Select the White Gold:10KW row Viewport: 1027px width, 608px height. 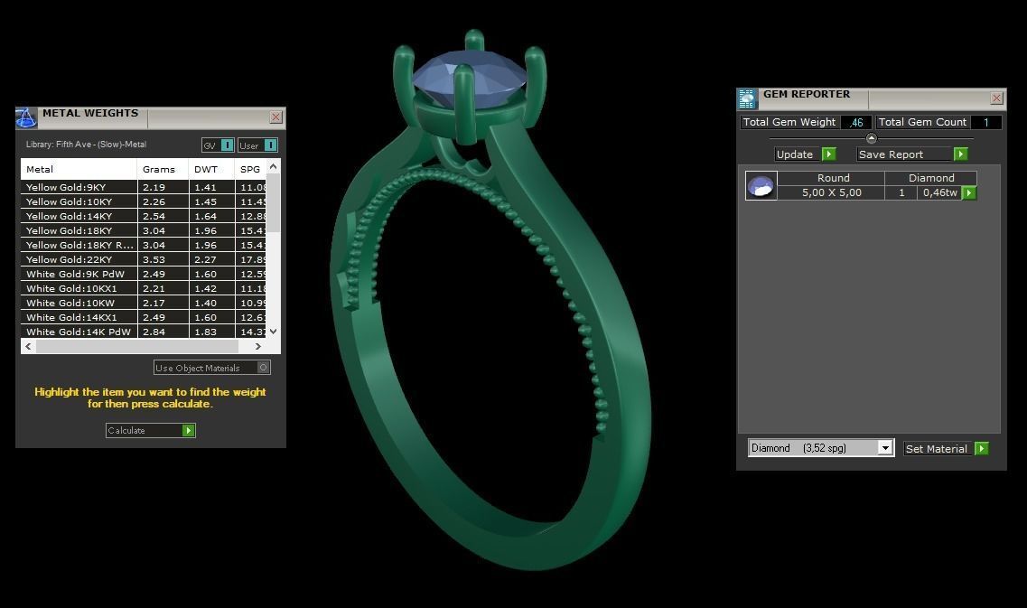point(144,303)
